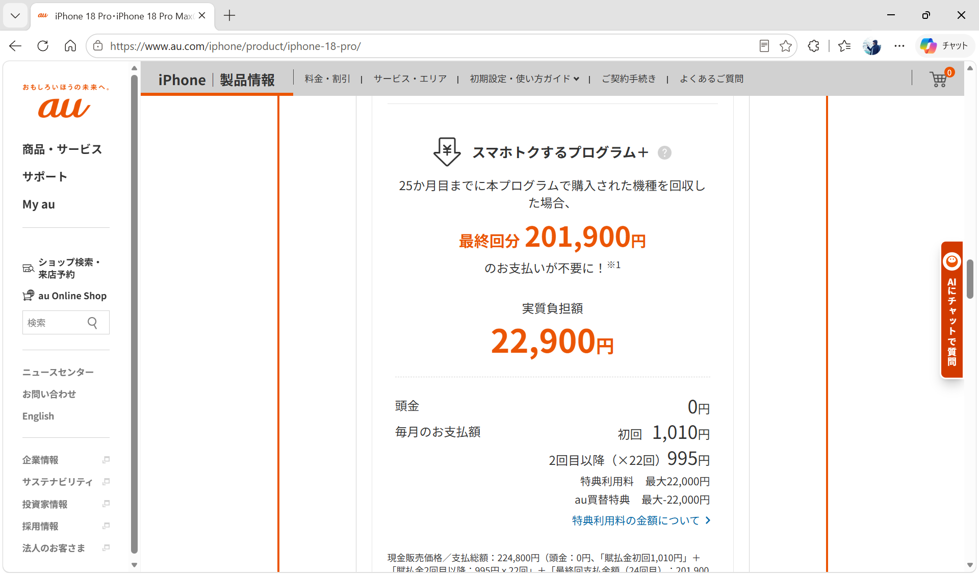The image size is (979, 575).
Task: Click the au logo in sidebar
Action: 64,108
